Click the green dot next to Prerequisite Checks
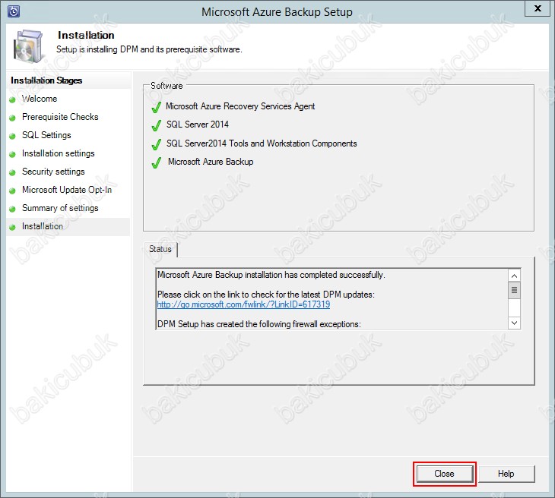555x498 pixels. pos(12,118)
